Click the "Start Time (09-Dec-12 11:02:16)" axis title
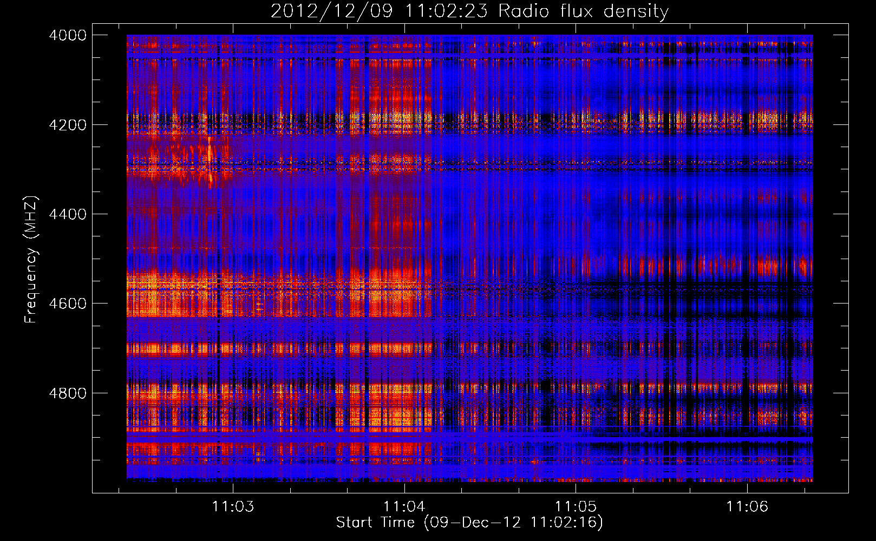 pos(469,523)
